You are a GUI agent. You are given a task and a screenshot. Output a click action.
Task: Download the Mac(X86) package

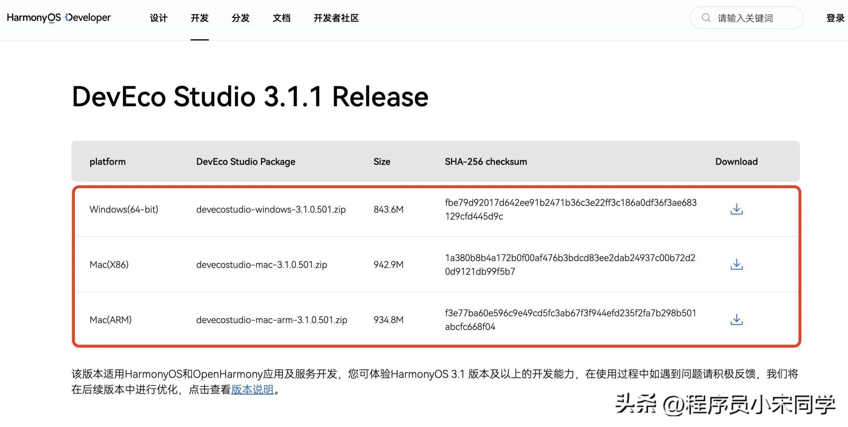736,264
